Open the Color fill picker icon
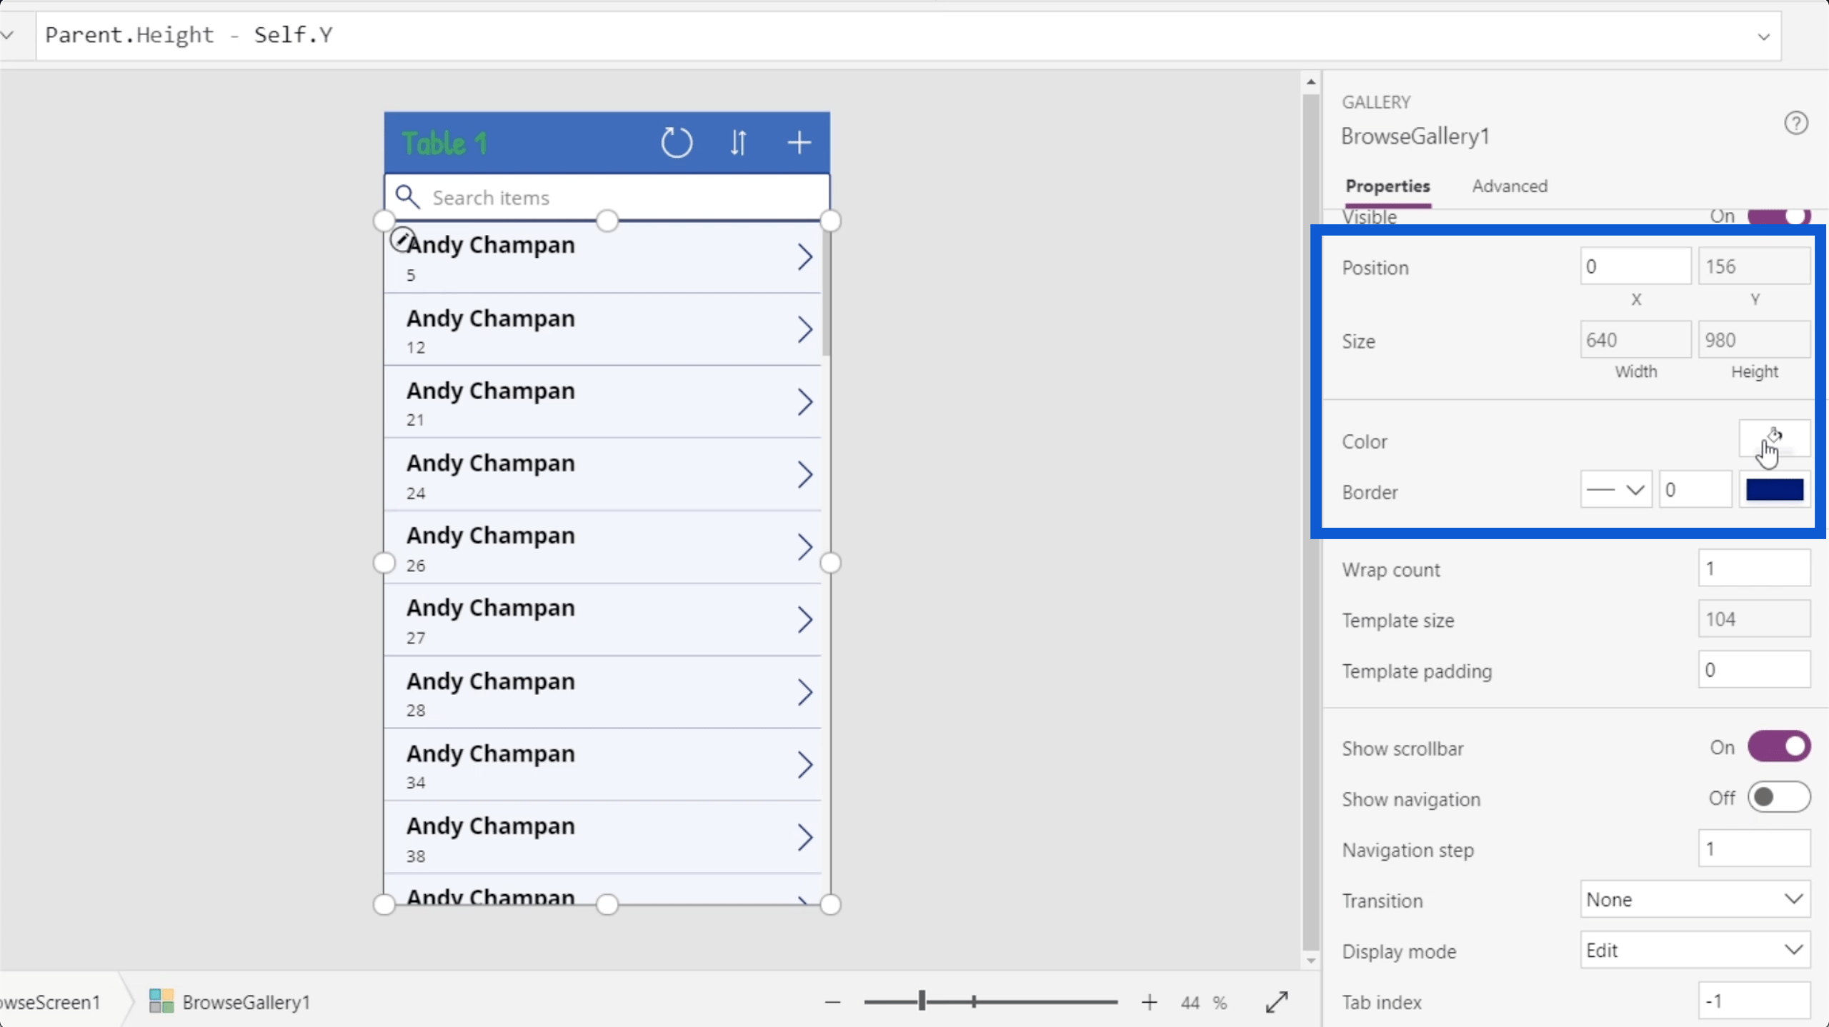This screenshot has width=1829, height=1027. point(1775,438)
